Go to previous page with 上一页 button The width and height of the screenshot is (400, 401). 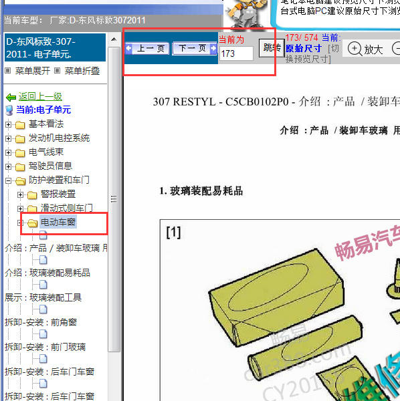147,48
